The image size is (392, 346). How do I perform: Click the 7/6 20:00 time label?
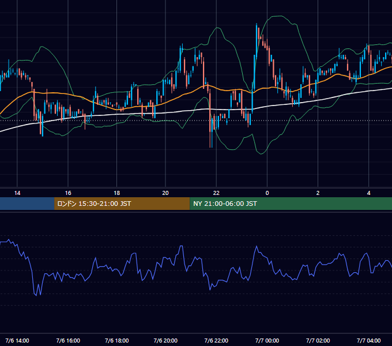click(x=165, y=340)
